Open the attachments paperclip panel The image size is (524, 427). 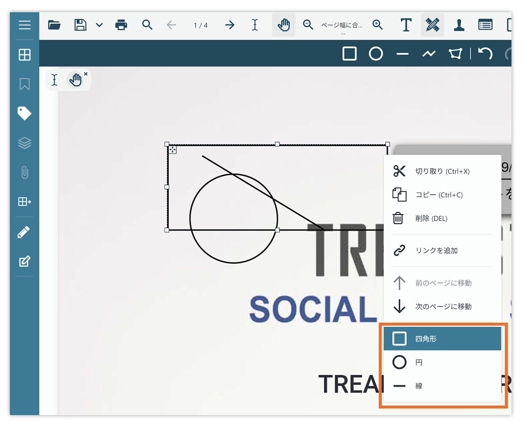point(25,172)
